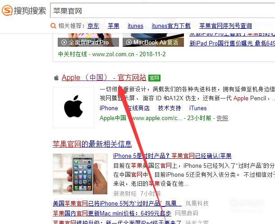Click the small Apple favicon beside result title
The width and height of the screenshot is (275, 224).
point(56,77)
